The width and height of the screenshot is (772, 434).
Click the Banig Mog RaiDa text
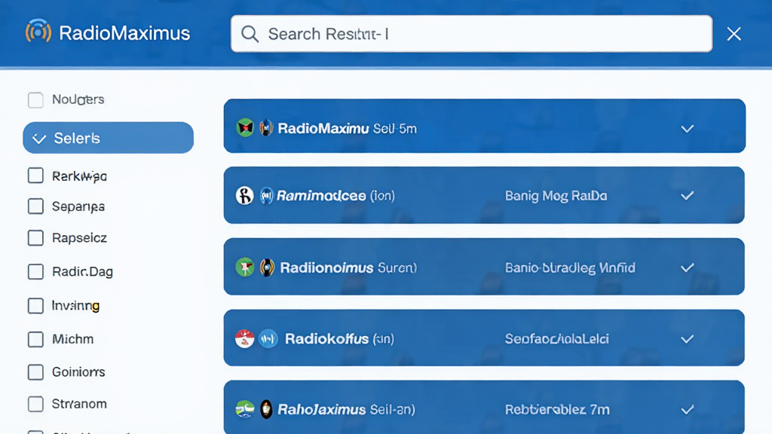tap(556, 196)
